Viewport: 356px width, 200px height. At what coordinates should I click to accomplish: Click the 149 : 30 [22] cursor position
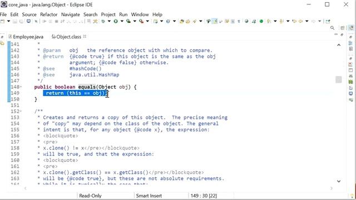(204, 196)
